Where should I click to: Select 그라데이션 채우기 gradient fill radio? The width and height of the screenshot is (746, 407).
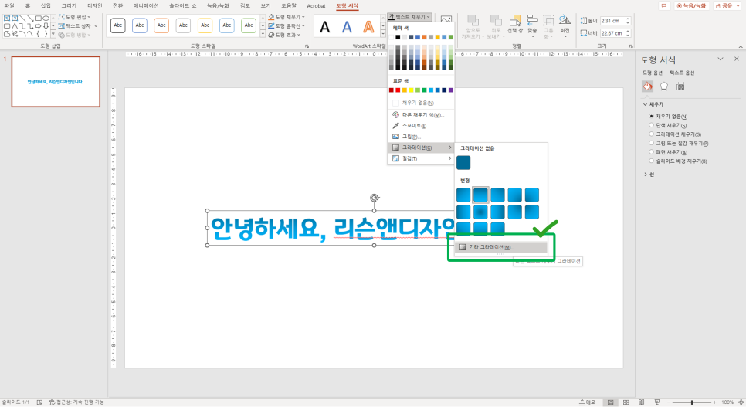click(x=651, y=134)
